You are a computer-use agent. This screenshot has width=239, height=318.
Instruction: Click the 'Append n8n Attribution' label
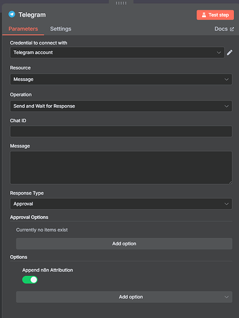pyautogui.click(x=48, y=270)
